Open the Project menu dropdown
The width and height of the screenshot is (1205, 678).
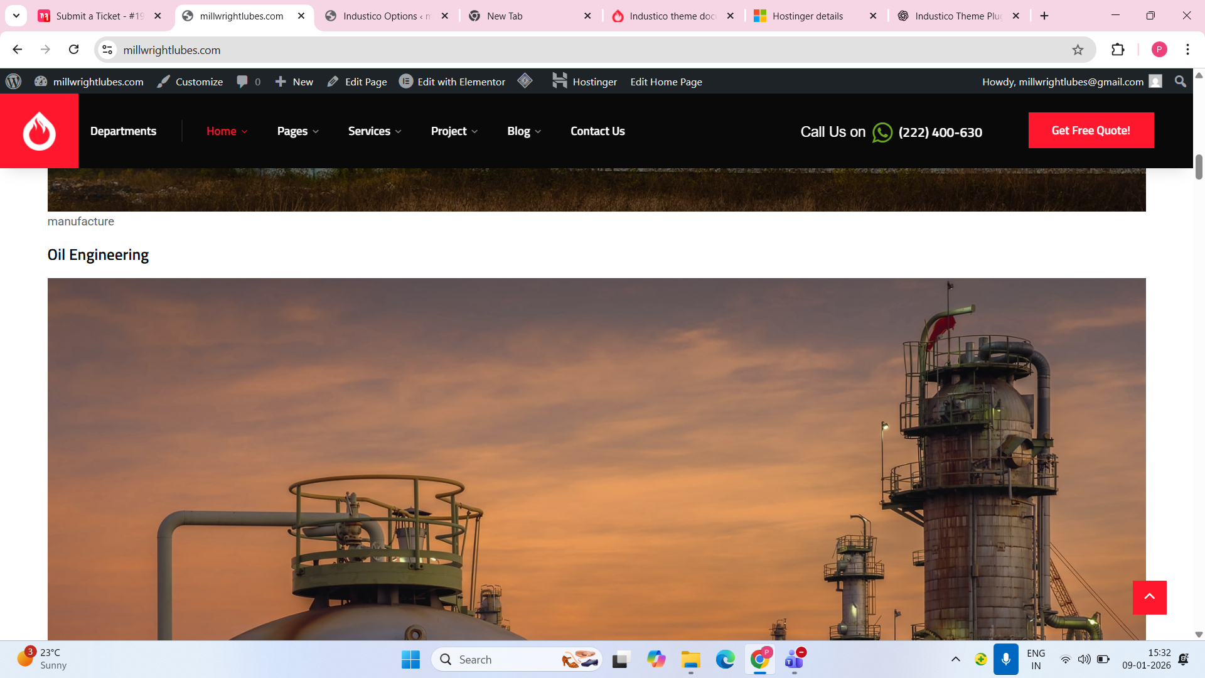[454, 131]
